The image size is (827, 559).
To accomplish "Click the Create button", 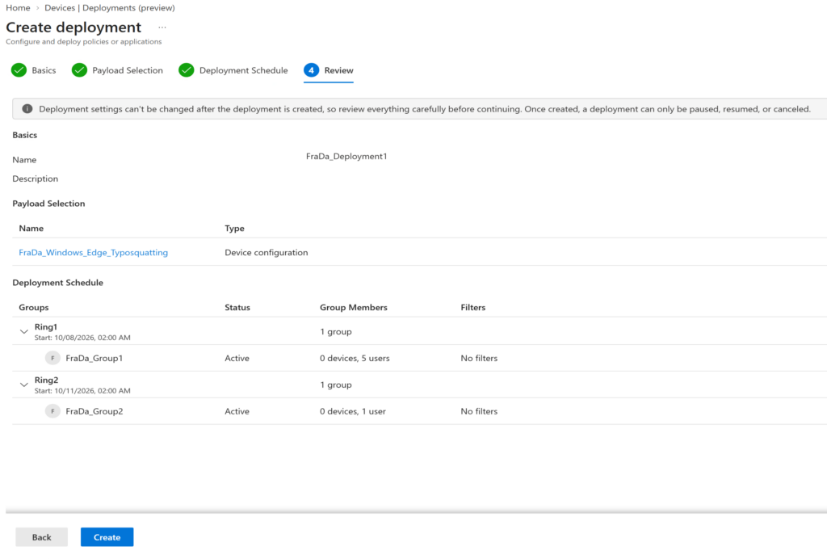I will (x=107, y=537).
